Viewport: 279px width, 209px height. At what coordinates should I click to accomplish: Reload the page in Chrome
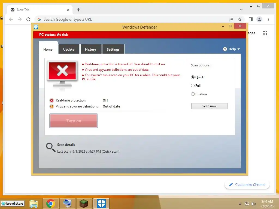point(28,19)
